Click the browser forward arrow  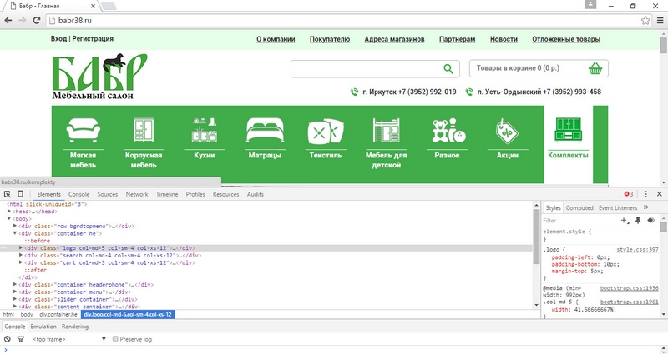coord(23,20)
